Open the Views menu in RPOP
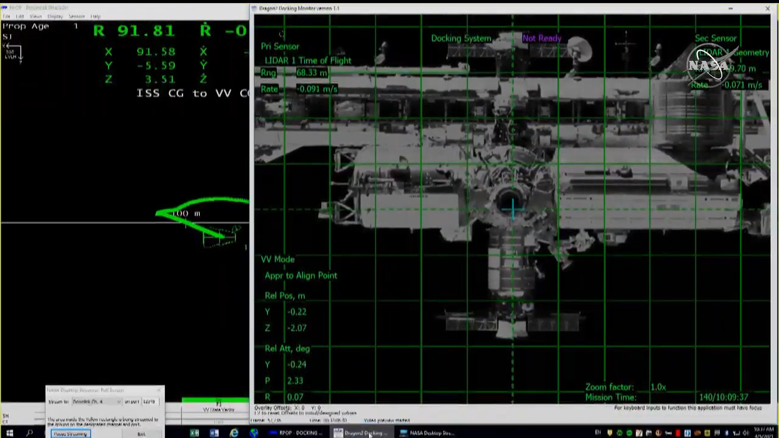Image resolution: width=779 pixels, height=438 pixels. 36,16
